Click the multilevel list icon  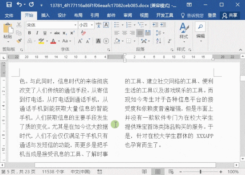(141, 25)
